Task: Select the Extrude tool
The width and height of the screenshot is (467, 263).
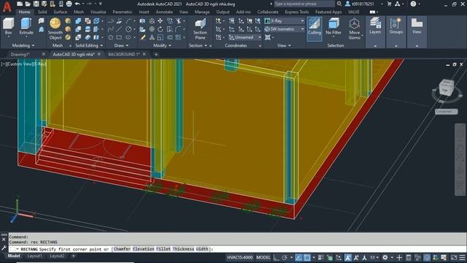Action: [26, 26]
